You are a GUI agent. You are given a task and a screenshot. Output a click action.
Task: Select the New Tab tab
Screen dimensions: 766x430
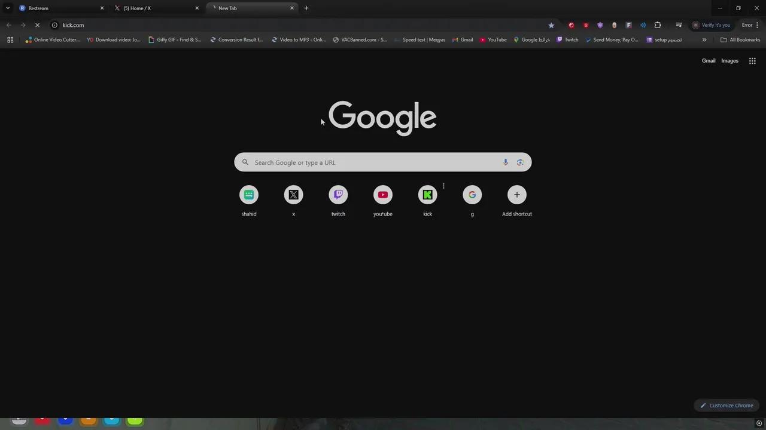[x=251, y=8]
